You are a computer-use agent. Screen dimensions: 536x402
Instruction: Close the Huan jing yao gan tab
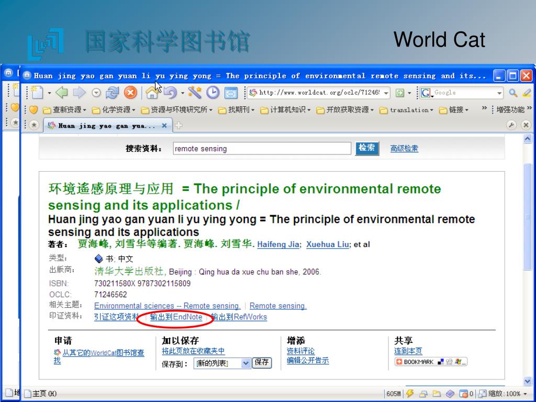[x=164, y=126]
